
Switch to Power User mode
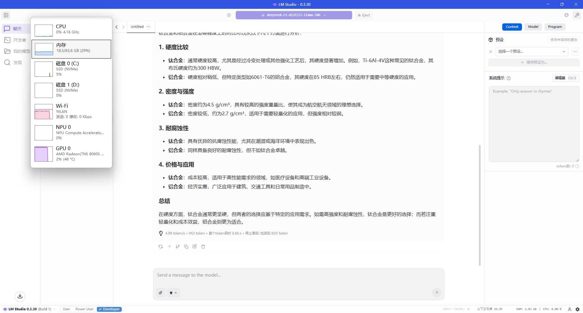(x=84, y=309)
